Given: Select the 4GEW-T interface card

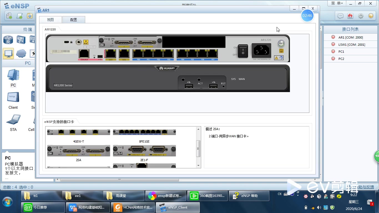Looking at the screenshot, I should point(79,132).
